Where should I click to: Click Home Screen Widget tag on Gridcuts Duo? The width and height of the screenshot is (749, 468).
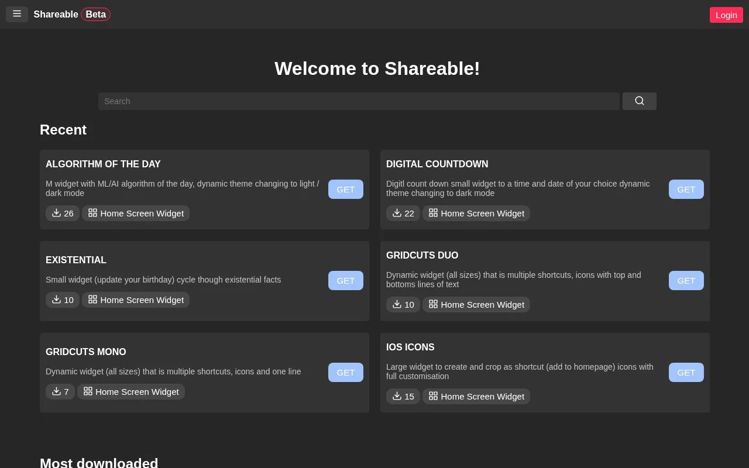[x=476, y=305]
